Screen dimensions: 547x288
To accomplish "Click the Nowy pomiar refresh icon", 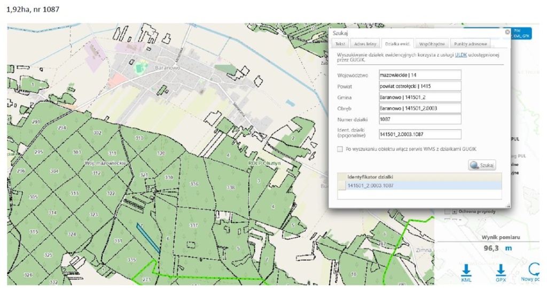I will 535,269.
